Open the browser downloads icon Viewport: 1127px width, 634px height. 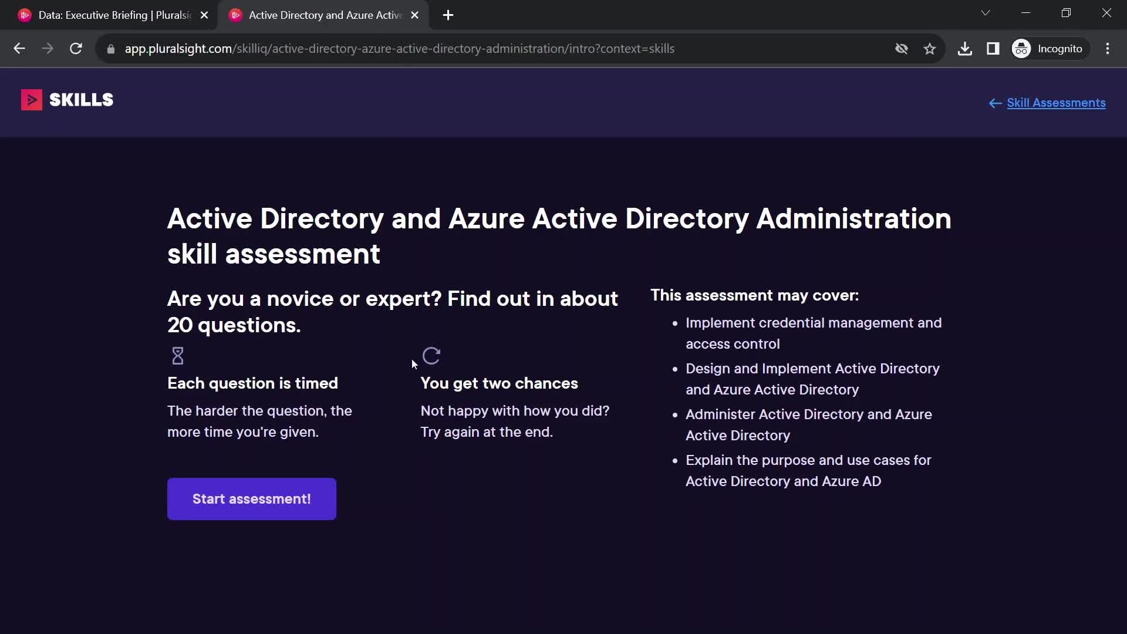[964, 49]
